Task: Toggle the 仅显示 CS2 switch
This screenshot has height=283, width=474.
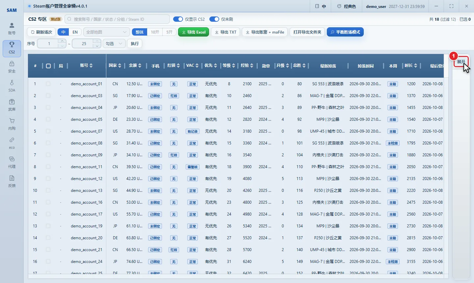Action: (178, 19)
